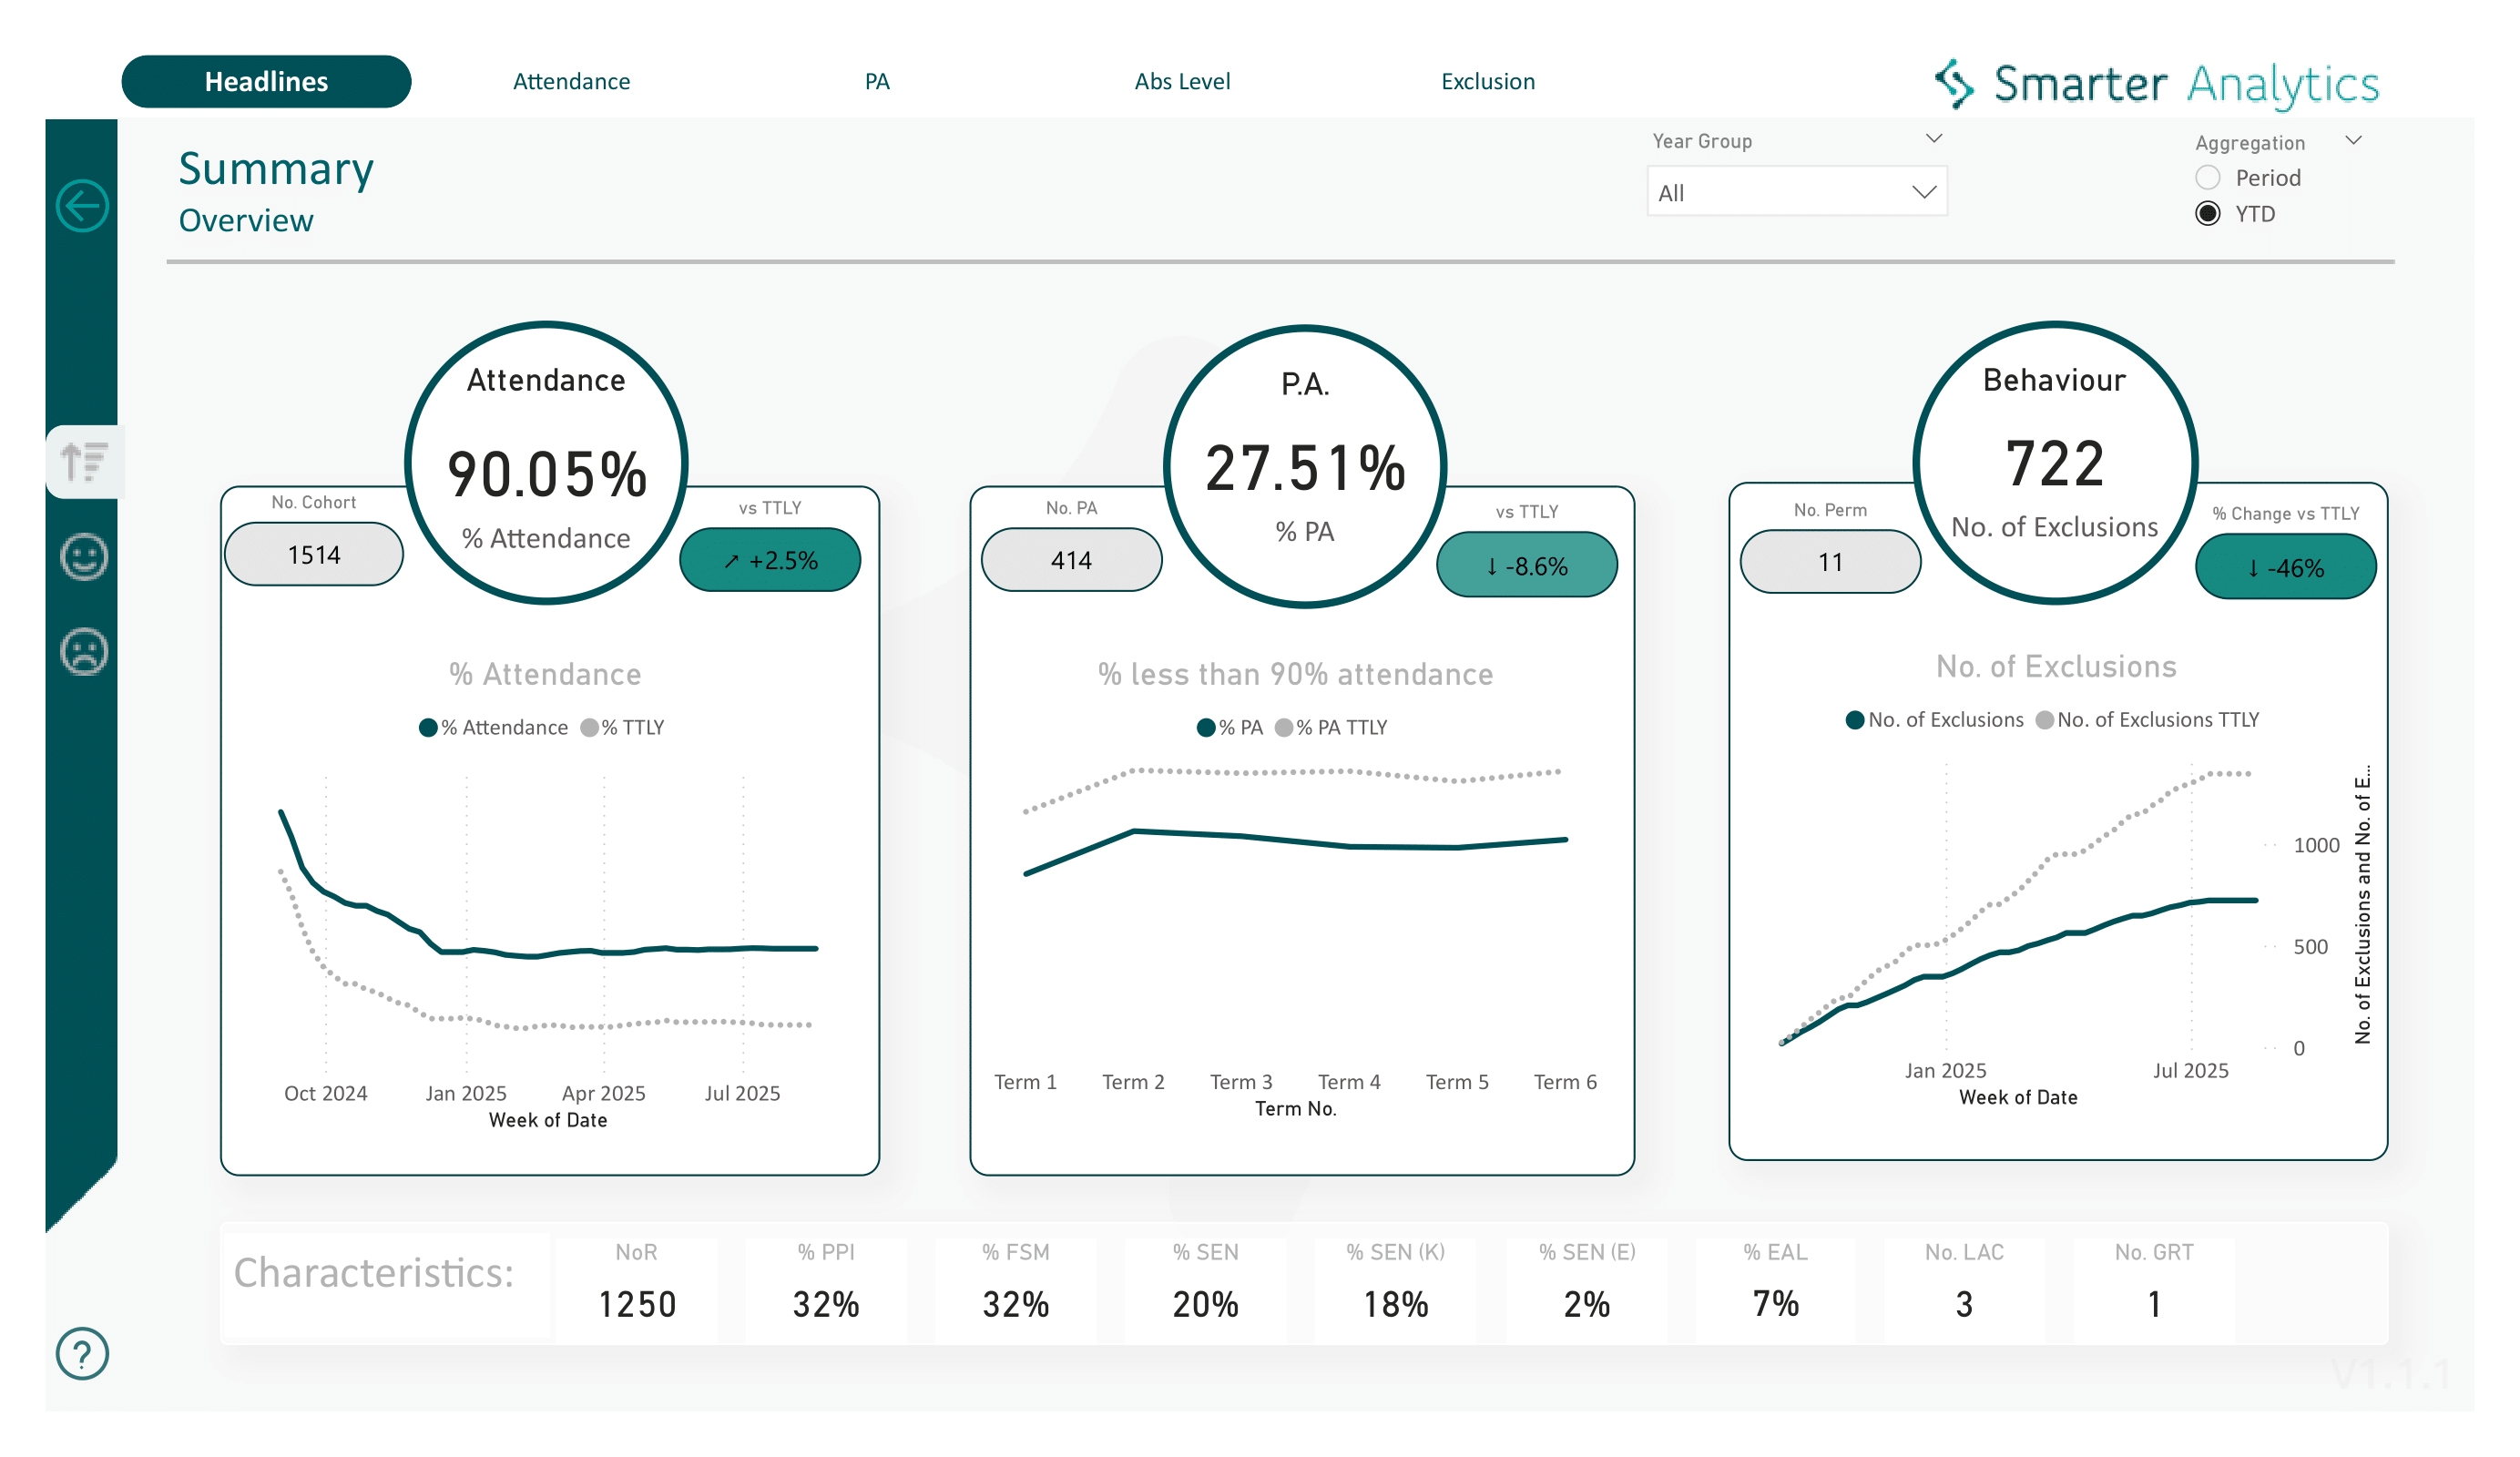Screen dimensions: 2520x1457
Task: Collapse the Year Group header chevron
Action: (1934, 138)
